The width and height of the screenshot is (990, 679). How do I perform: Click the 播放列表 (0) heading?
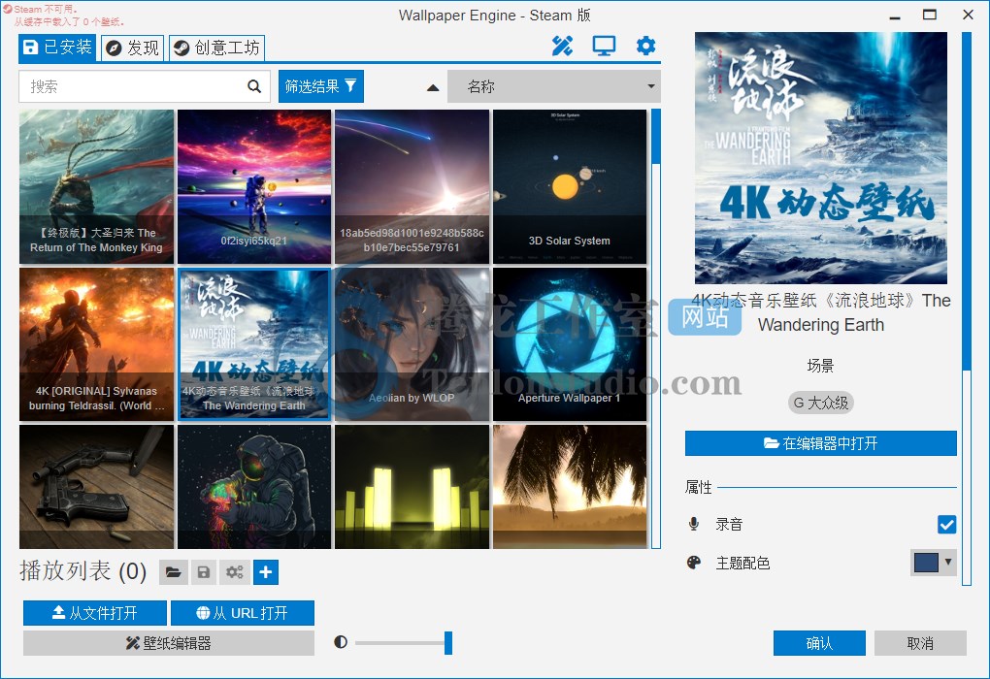click(82, 571)
